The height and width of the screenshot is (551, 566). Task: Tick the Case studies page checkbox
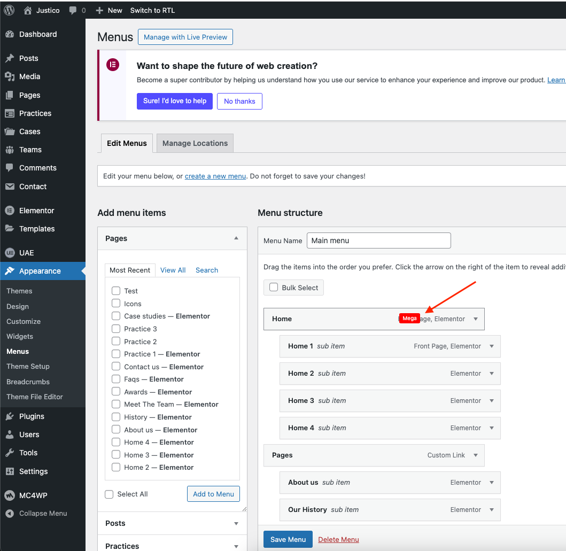tap(115, 316)
